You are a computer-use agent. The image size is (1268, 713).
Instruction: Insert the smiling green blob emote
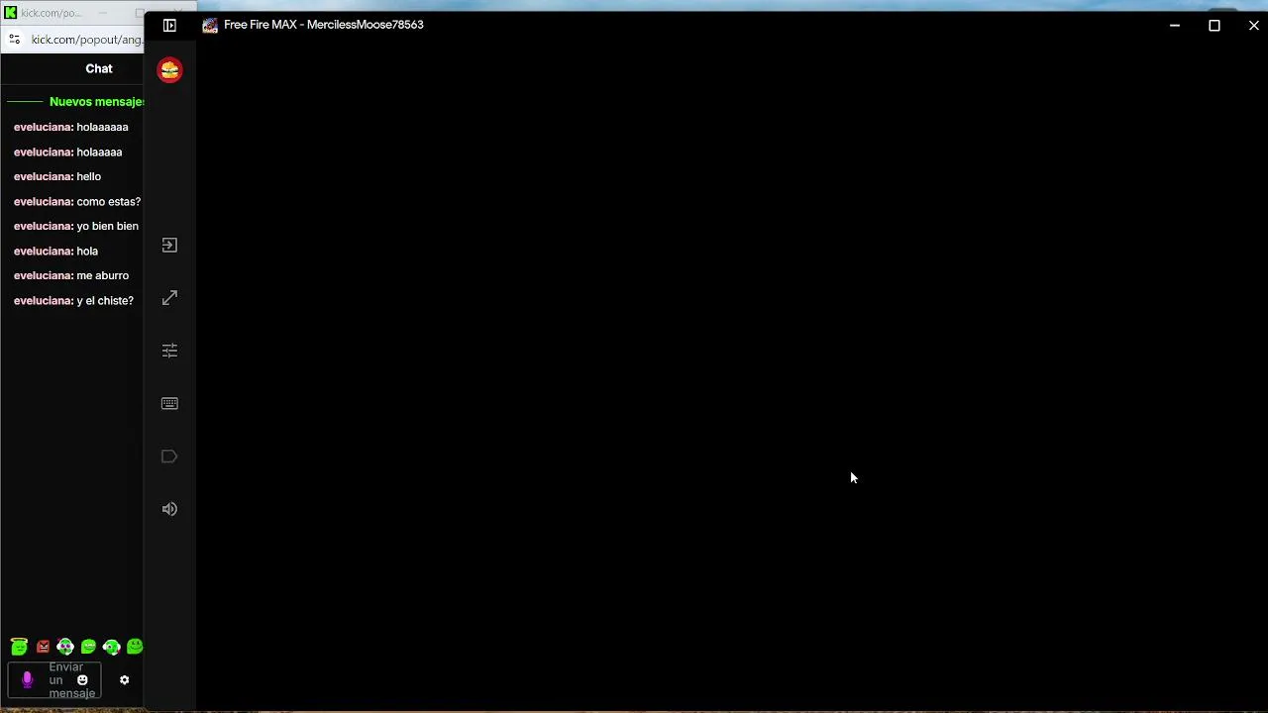point(135,647)
